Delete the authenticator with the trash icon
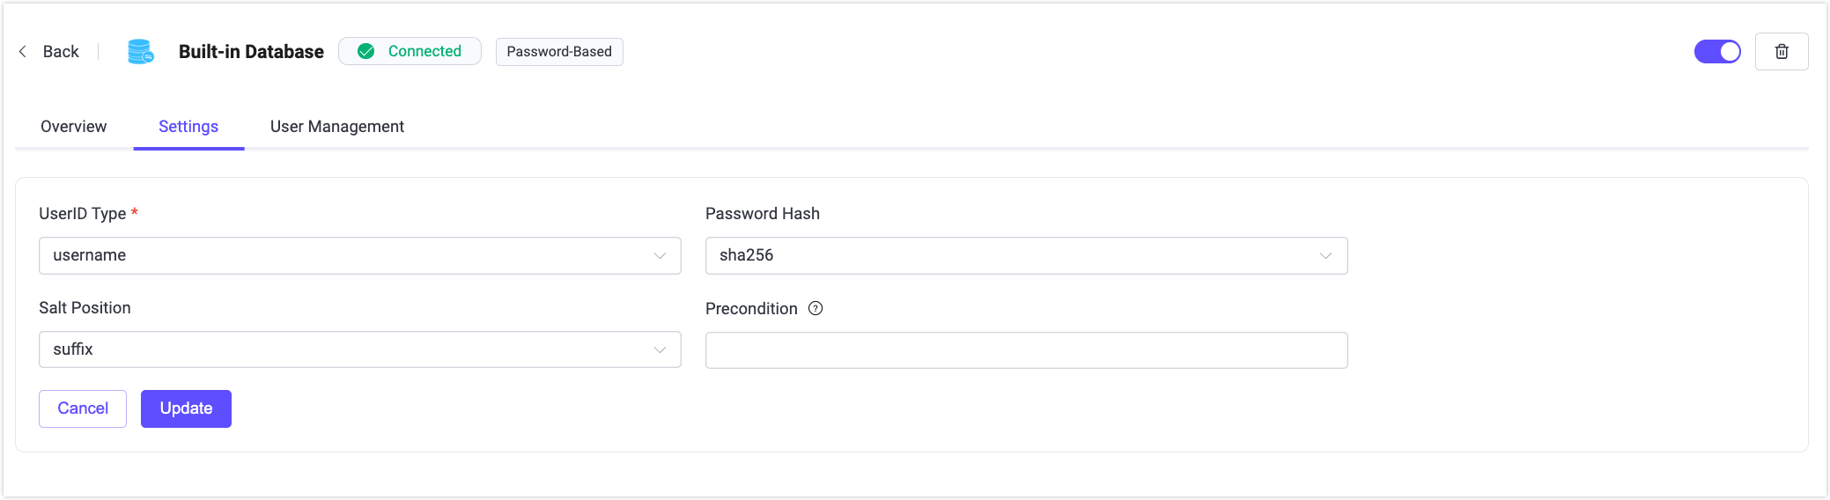1830x500 pixels. [1781, 52]
